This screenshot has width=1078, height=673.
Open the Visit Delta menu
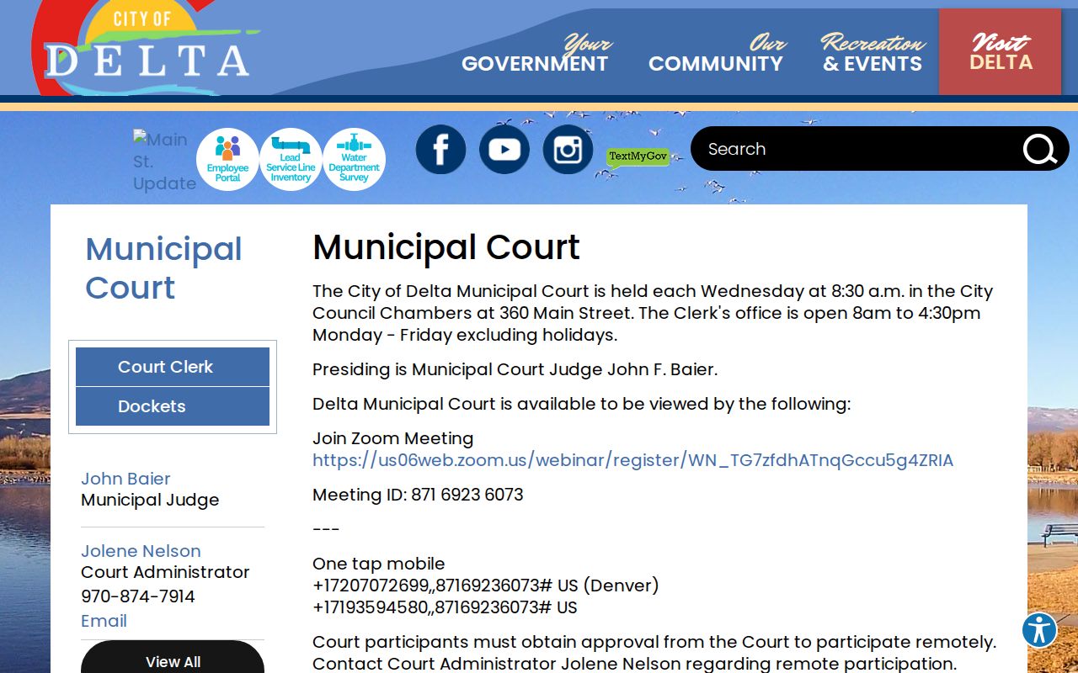pos(1001,52)
